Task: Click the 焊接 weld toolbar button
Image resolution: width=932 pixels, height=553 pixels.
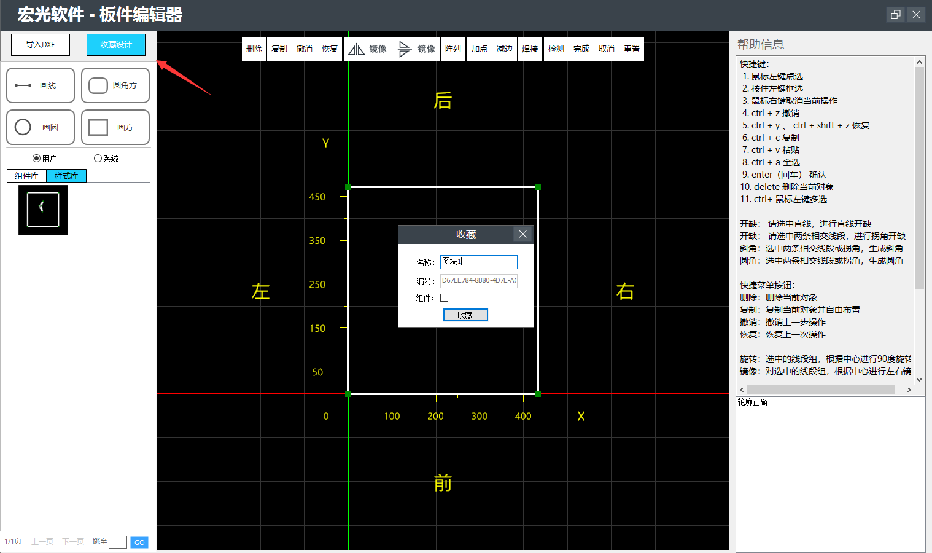Action: 530,49
